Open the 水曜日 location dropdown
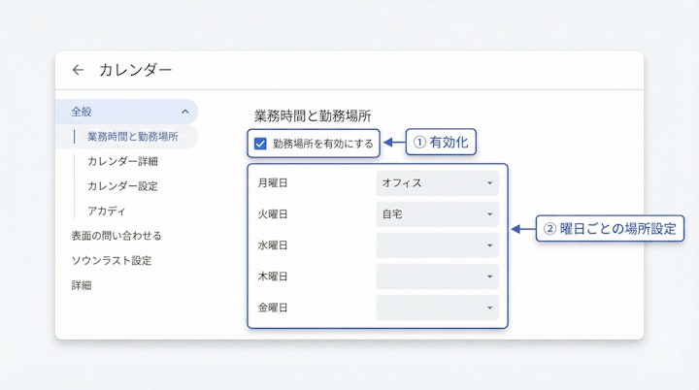The height and width of the screenshot is (390, 699). click(437, 245)
